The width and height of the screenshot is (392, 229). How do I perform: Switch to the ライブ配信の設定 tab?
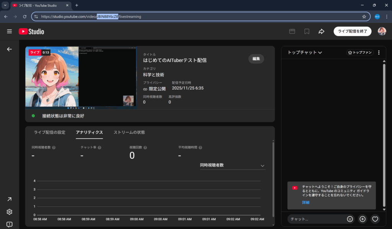click(50, 132)
